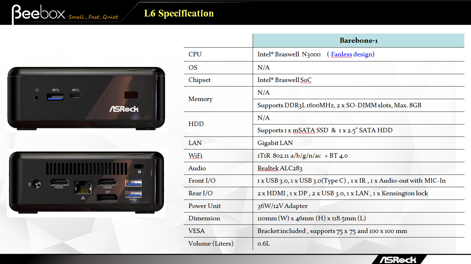The image size is (471, 264).
Task: Click the DC power jack on rear panel
Action: coord(37,184)
